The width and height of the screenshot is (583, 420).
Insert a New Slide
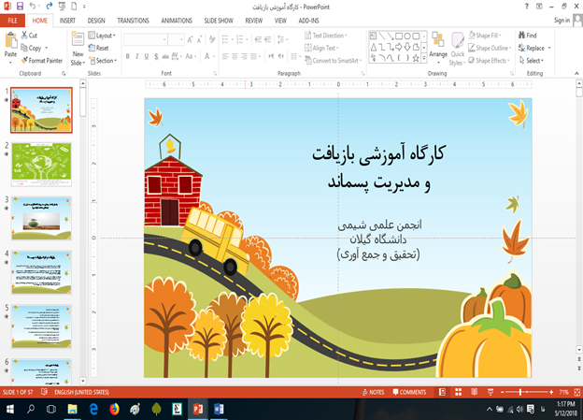tap(78, 45)
